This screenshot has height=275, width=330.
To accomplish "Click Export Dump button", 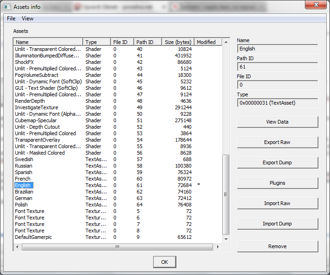I will pos(277,162).
